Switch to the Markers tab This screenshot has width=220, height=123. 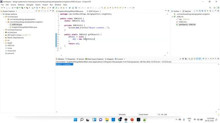(60, 59)
